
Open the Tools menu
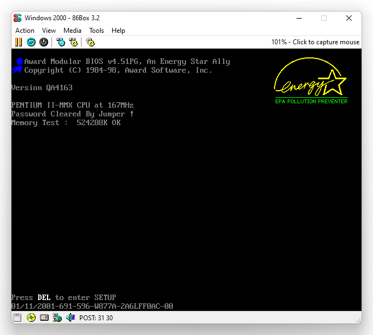(96, 31)
